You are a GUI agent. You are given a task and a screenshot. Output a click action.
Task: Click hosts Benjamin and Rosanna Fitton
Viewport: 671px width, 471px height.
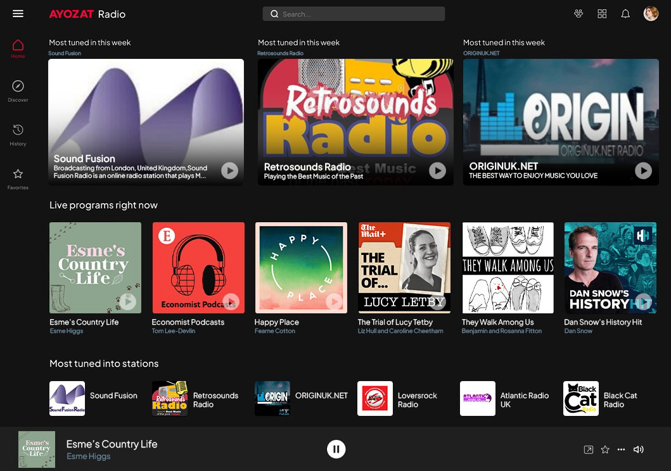pyautogui.click(x=502, y=331)
